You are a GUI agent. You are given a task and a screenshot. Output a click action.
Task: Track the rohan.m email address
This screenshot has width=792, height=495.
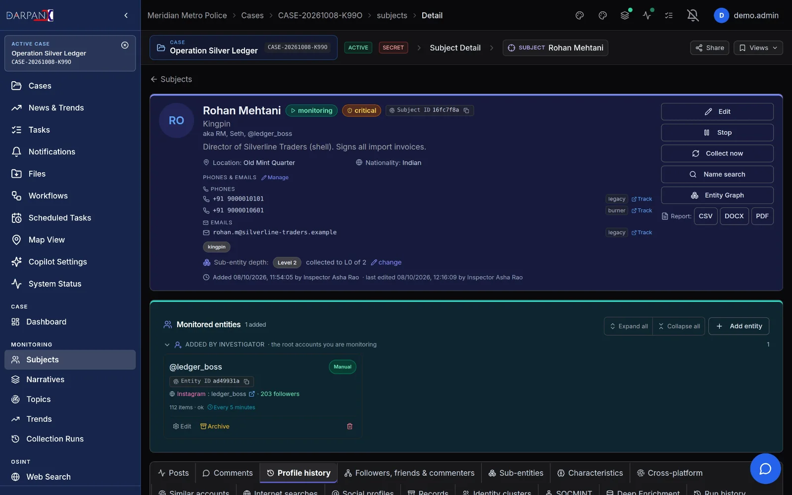(642, 233)
